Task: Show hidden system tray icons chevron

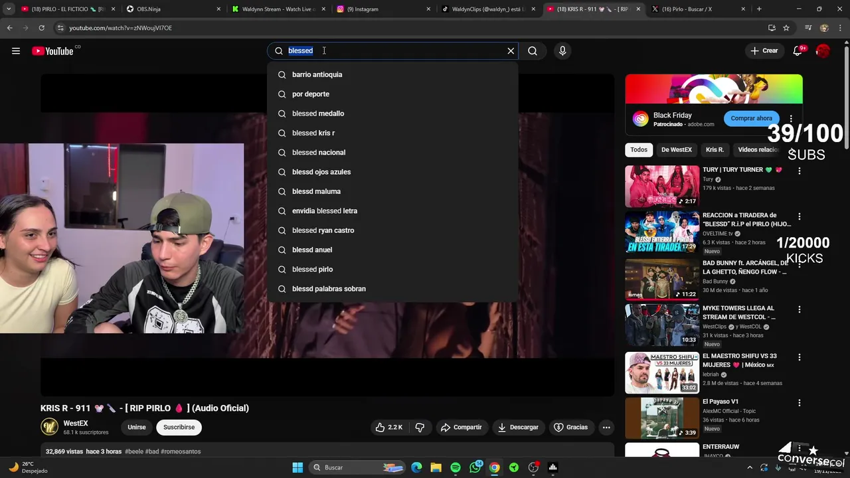Action: point(750,467)
